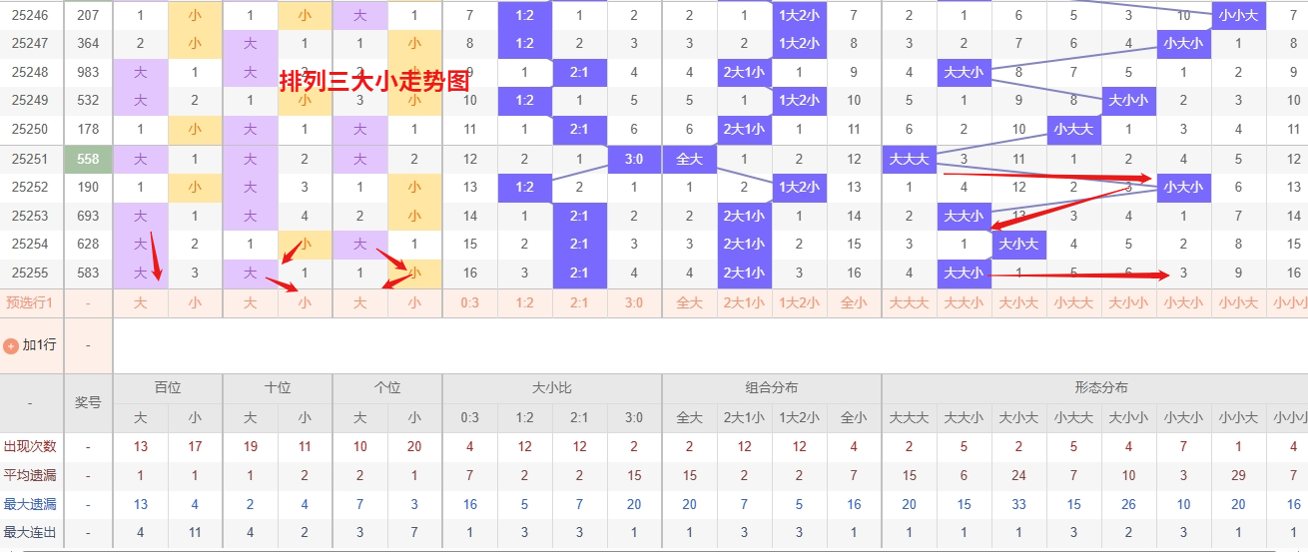1308x552 pixels.
Task: Pick 0:3 ratio in 预选行1 row
Action: pyautogui.click(x=469, y=302)
